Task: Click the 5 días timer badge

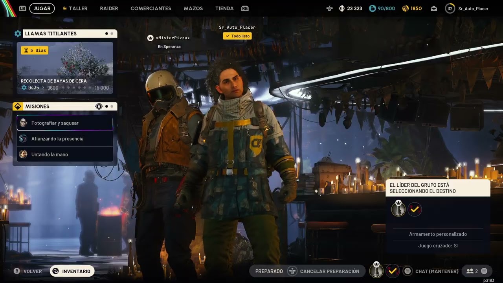Action: (35, 50)
